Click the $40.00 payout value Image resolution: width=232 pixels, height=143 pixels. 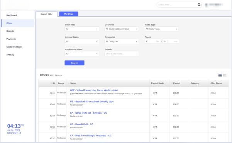[x=176, y=93]
